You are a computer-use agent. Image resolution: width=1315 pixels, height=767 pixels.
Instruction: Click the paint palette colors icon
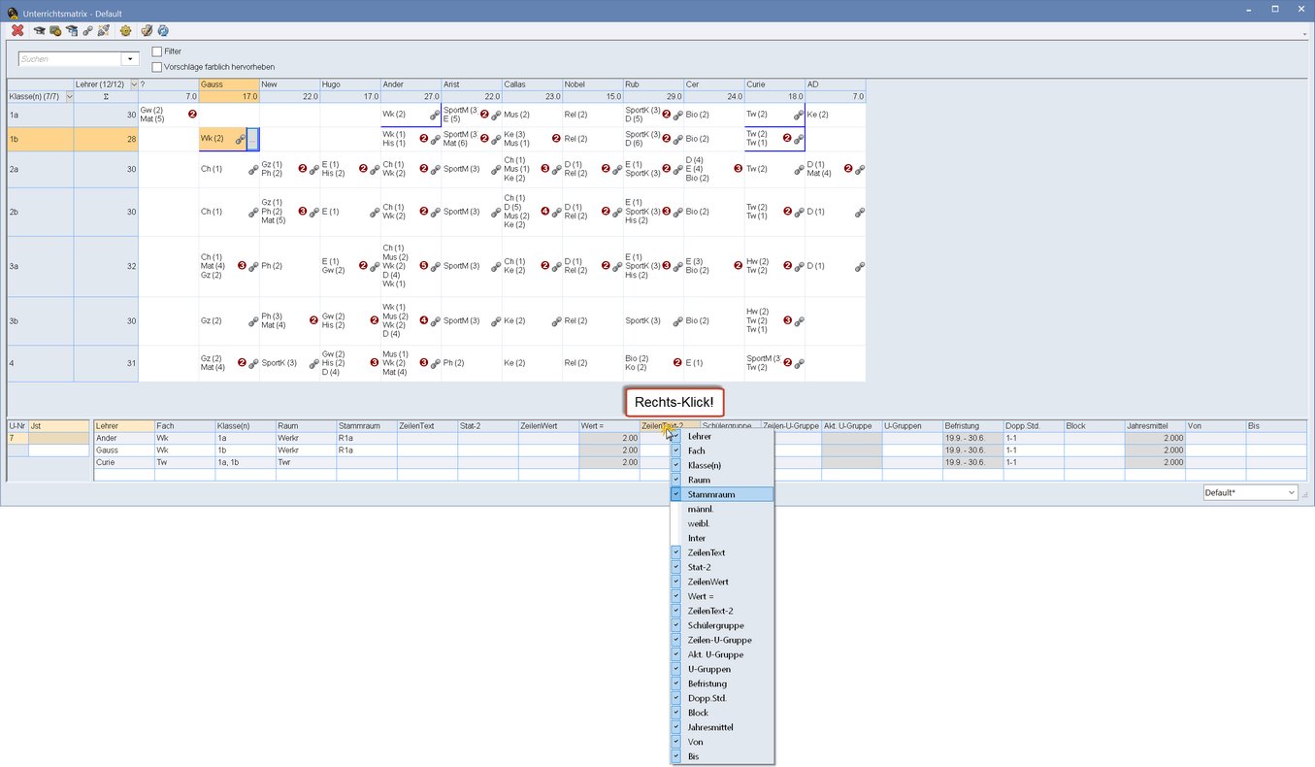[x=147, y=31]
